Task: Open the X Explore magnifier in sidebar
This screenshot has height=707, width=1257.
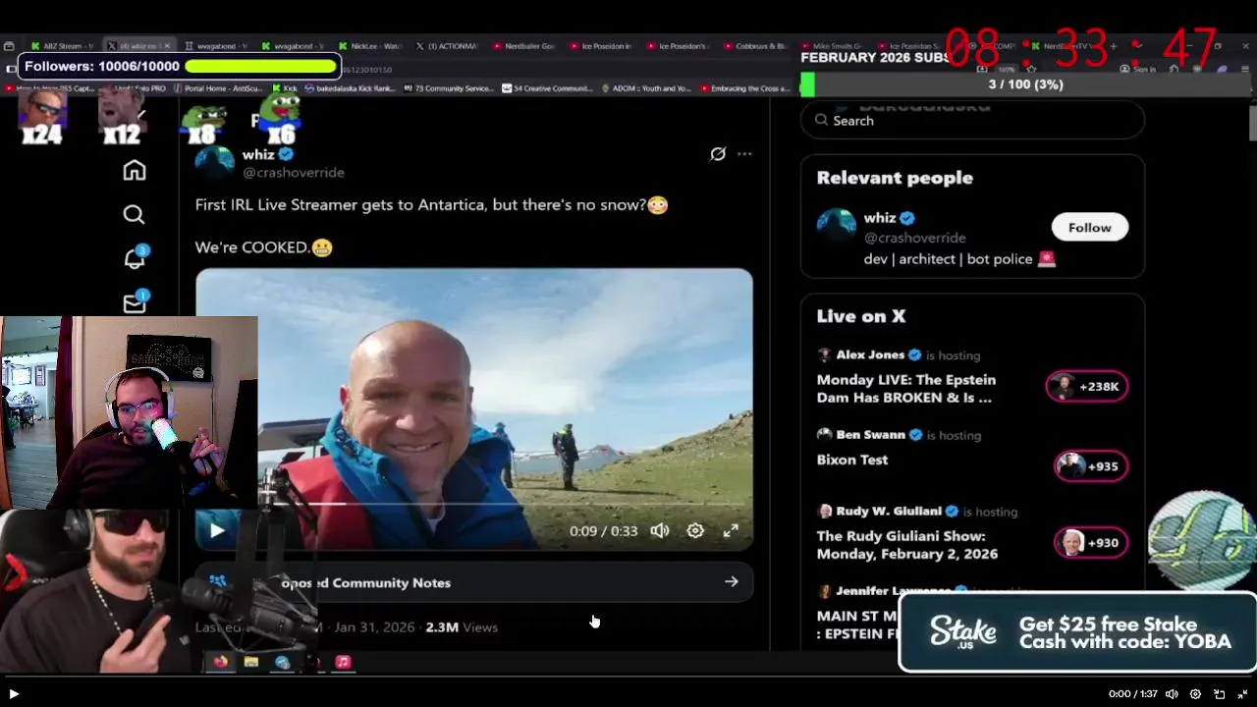Action: click(135, 214)
